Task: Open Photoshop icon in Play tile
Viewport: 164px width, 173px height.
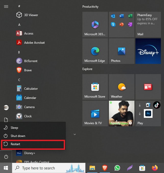Action: click(148, 113)
